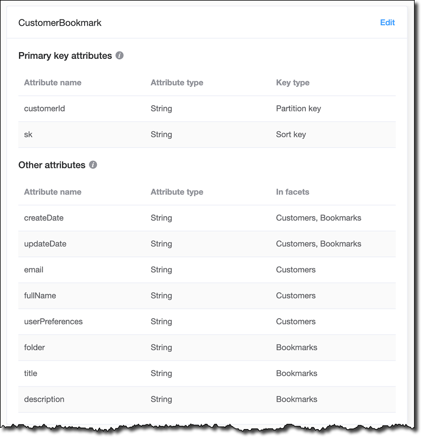421x438 pixels.
Task: Click the CustomerBookmark table title
Action: (60, 23)
